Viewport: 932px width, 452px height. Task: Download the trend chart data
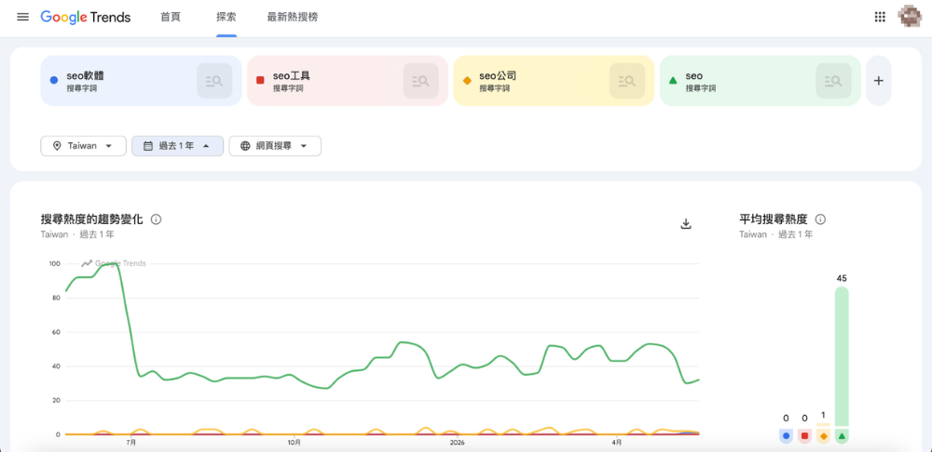click(686, 223)
